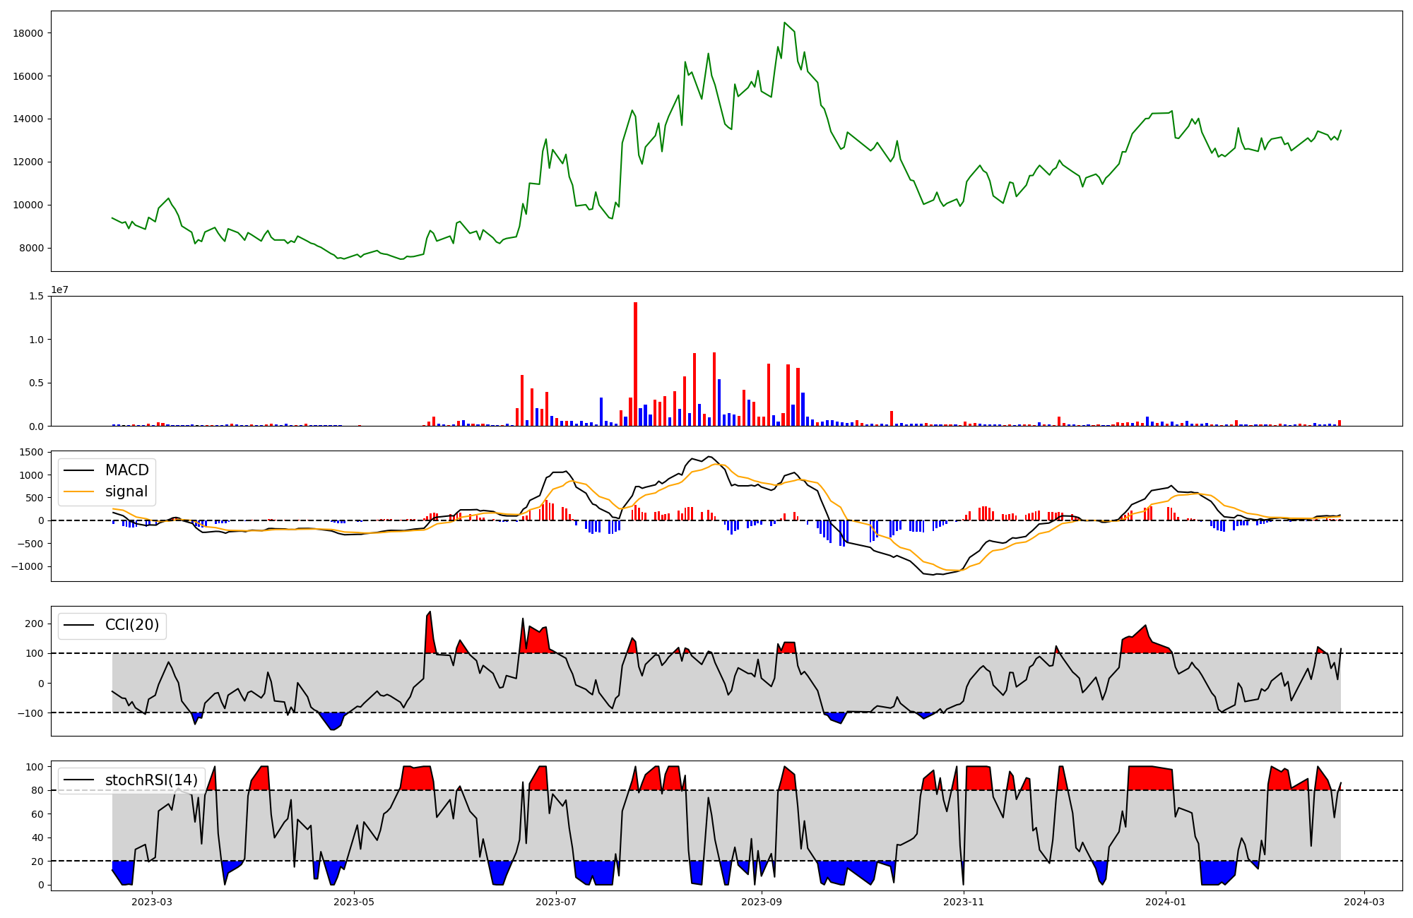Click the highest peak of the green price line
The width and height of the screenshot is (1413, 918).
coord(784,23)
